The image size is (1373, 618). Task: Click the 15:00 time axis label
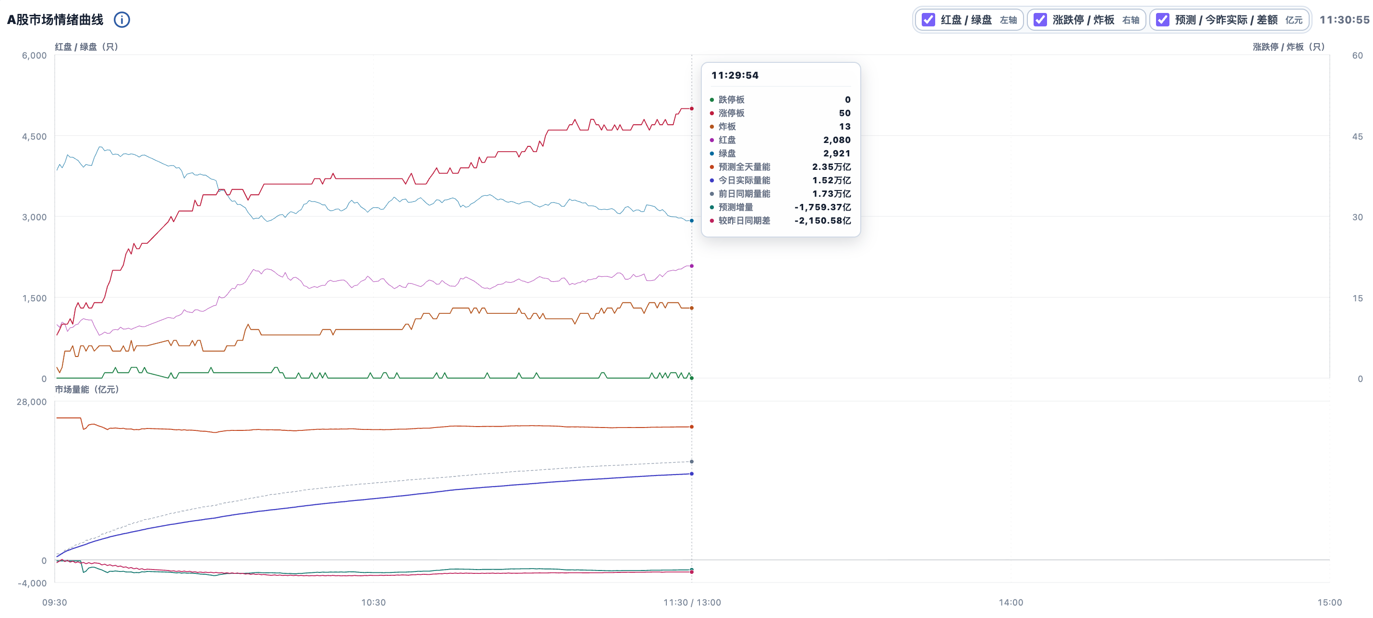(1329, 603)
